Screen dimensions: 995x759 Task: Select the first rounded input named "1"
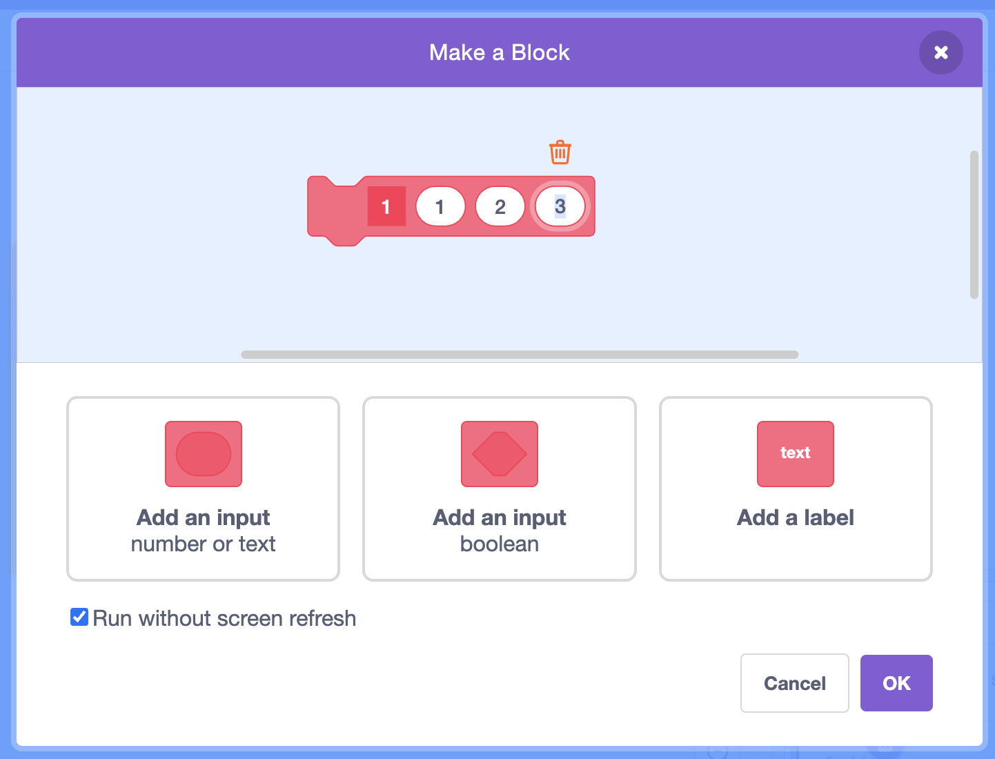pos(440,206)
